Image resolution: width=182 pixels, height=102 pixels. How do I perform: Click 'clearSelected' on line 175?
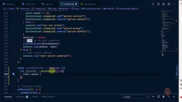pos(32,44)
